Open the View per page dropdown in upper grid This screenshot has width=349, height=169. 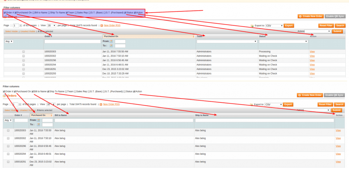pos(51,26)
